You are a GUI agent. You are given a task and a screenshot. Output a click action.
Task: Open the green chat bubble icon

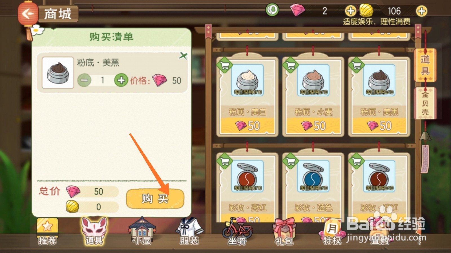[272, 10]
